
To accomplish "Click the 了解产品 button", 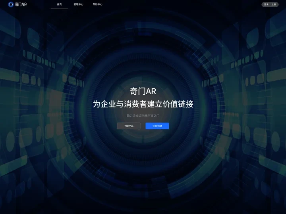I will point(129,126).
